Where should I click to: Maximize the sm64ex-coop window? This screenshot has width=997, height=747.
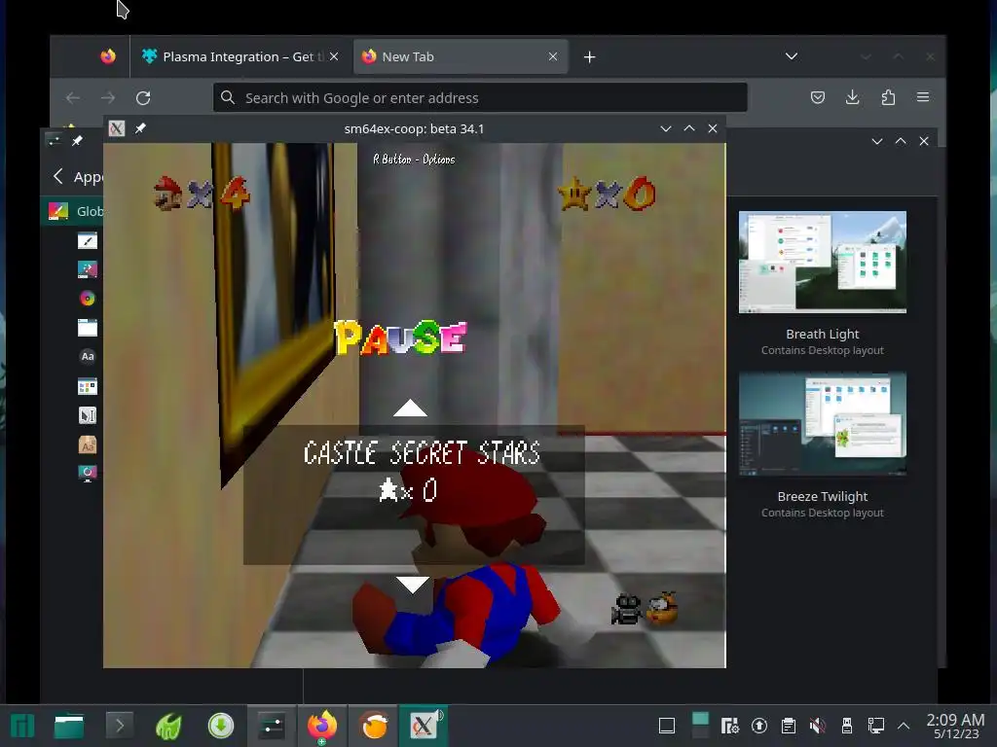tap(689, 128)
